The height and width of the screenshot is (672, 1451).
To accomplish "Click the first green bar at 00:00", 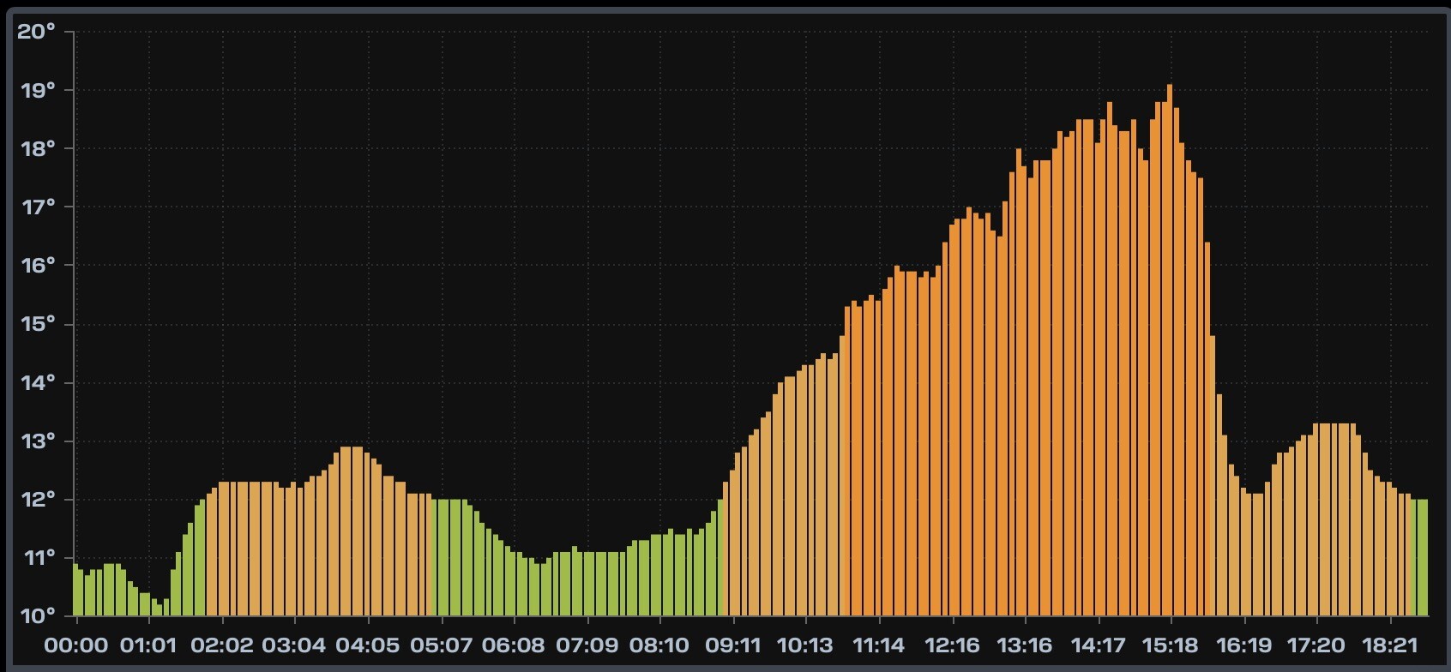I will click(x=75, y=590).
